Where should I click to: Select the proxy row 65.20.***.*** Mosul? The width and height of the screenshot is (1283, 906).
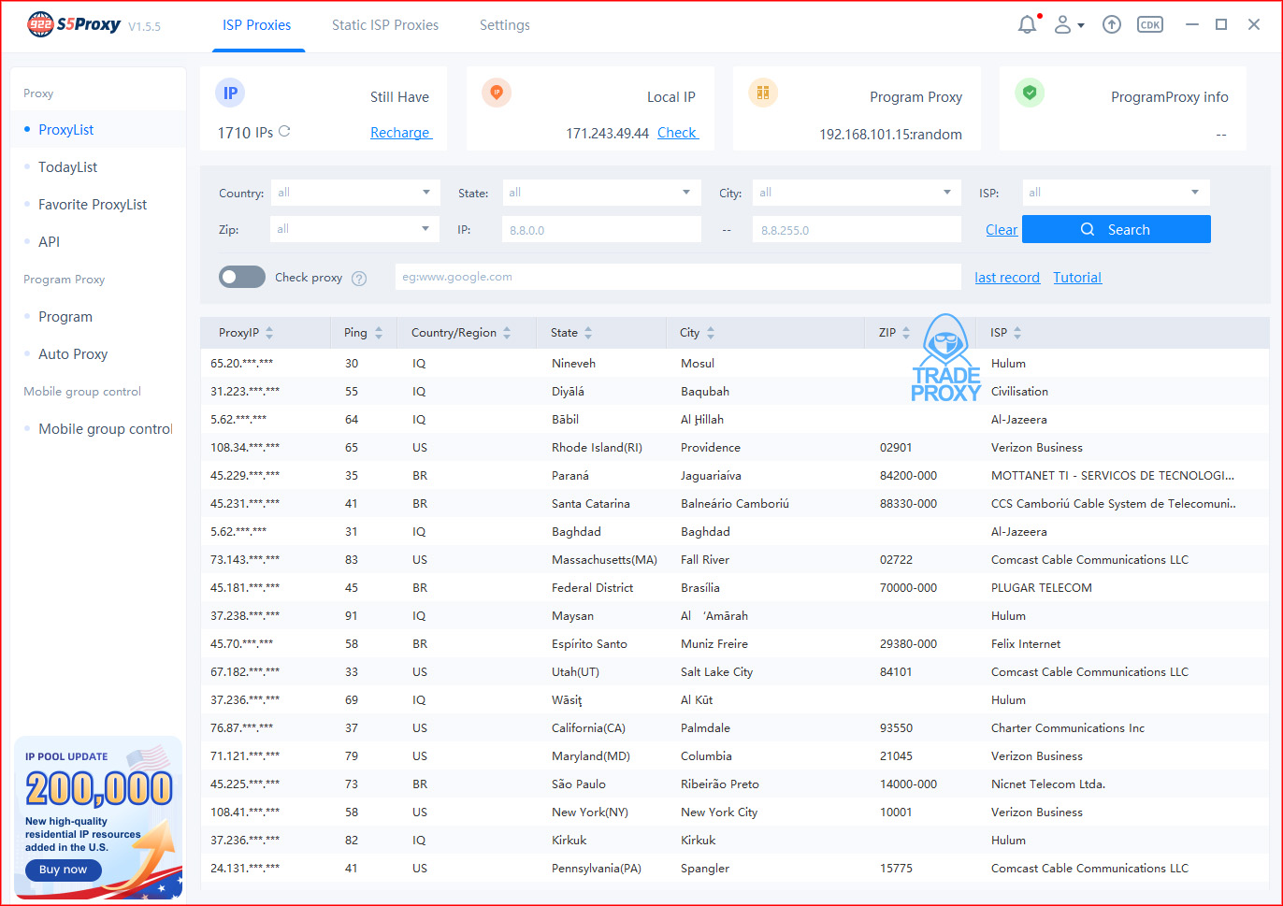(x=735, y=363)
